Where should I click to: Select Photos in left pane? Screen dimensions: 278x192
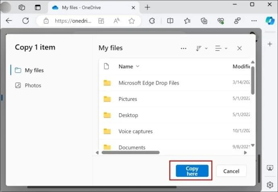point(28,86)
